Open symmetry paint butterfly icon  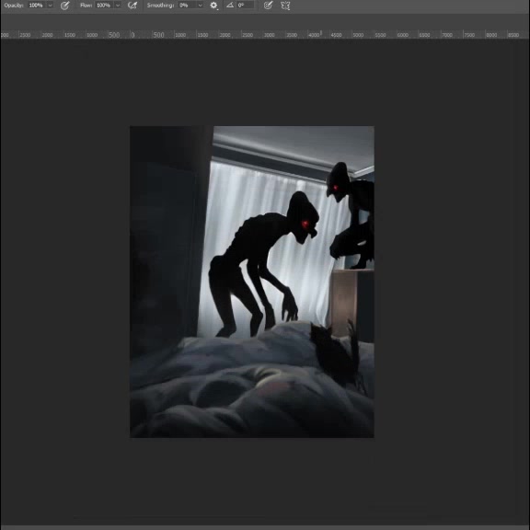coord(285,6)
